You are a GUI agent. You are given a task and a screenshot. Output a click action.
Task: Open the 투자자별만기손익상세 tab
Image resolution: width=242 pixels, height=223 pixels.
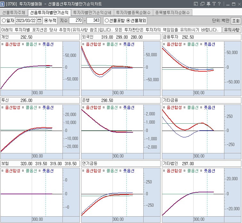92,13
